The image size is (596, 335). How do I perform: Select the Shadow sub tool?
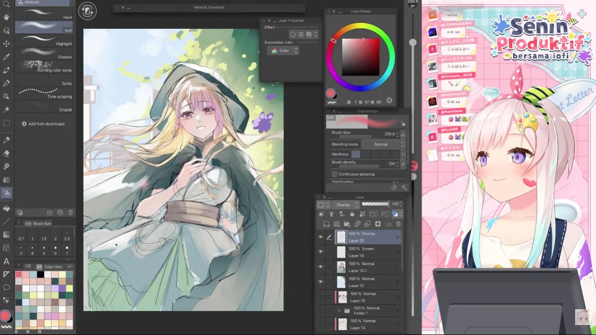[44, 54]
